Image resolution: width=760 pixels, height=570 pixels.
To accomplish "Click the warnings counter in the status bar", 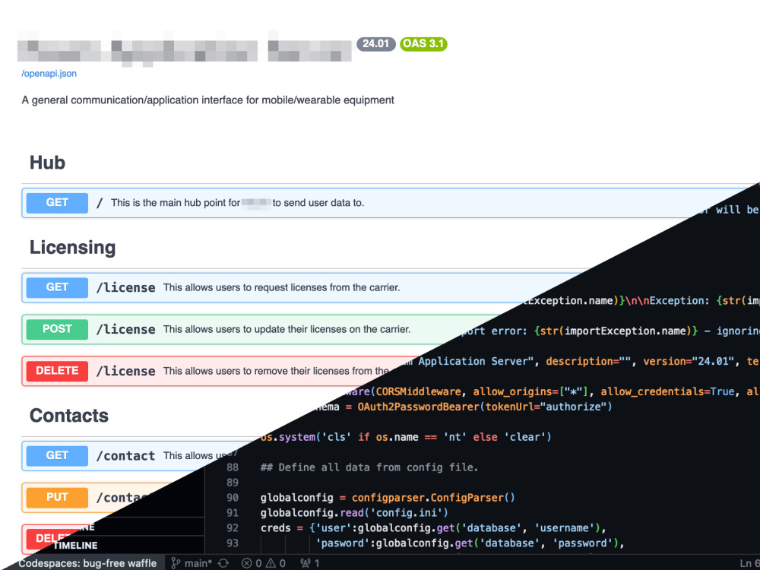I will pos(276,563).
